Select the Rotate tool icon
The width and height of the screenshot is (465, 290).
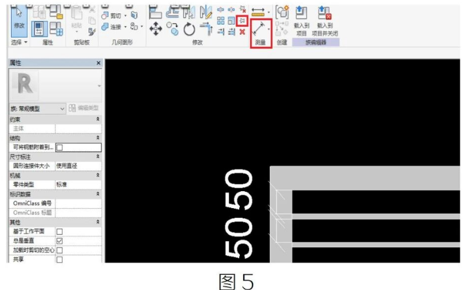189,29
